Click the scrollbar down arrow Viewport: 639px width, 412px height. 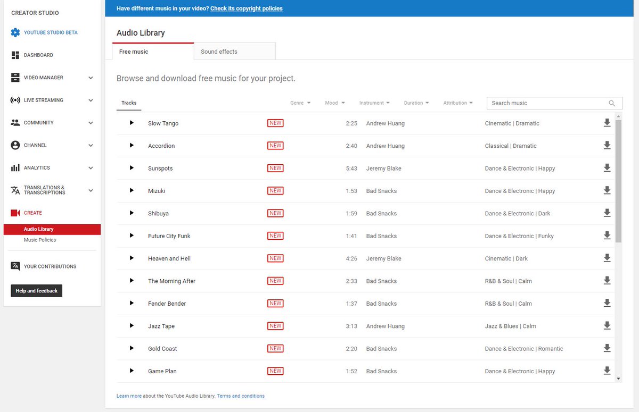click(x=618, y=379)
